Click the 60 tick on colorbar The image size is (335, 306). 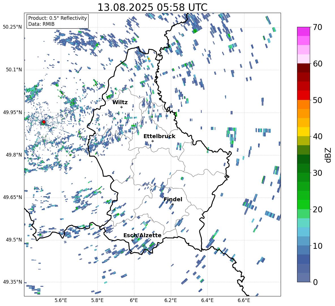(317, 64)
